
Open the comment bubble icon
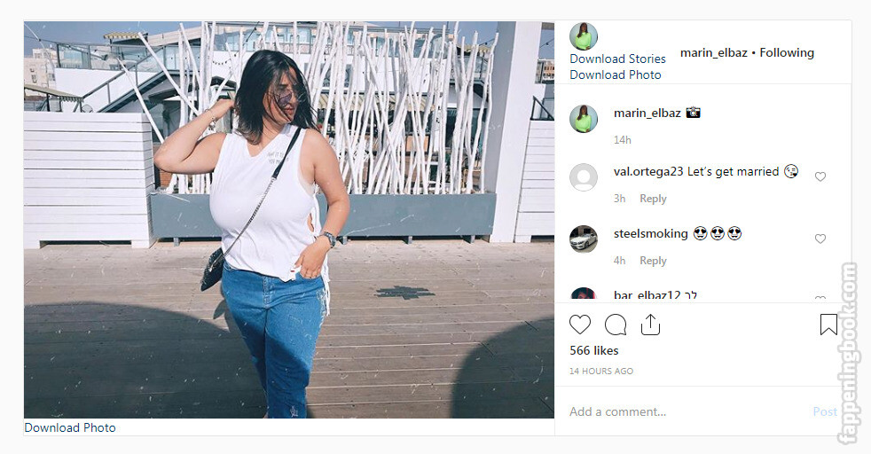tap(616, 325)
